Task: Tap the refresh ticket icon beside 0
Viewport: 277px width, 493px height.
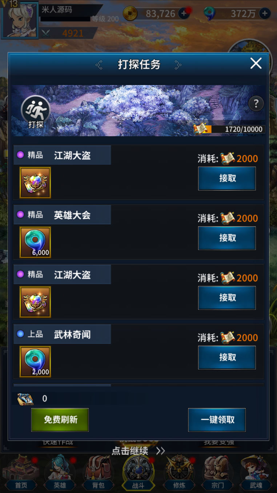Action: click(x=25, y=399)
